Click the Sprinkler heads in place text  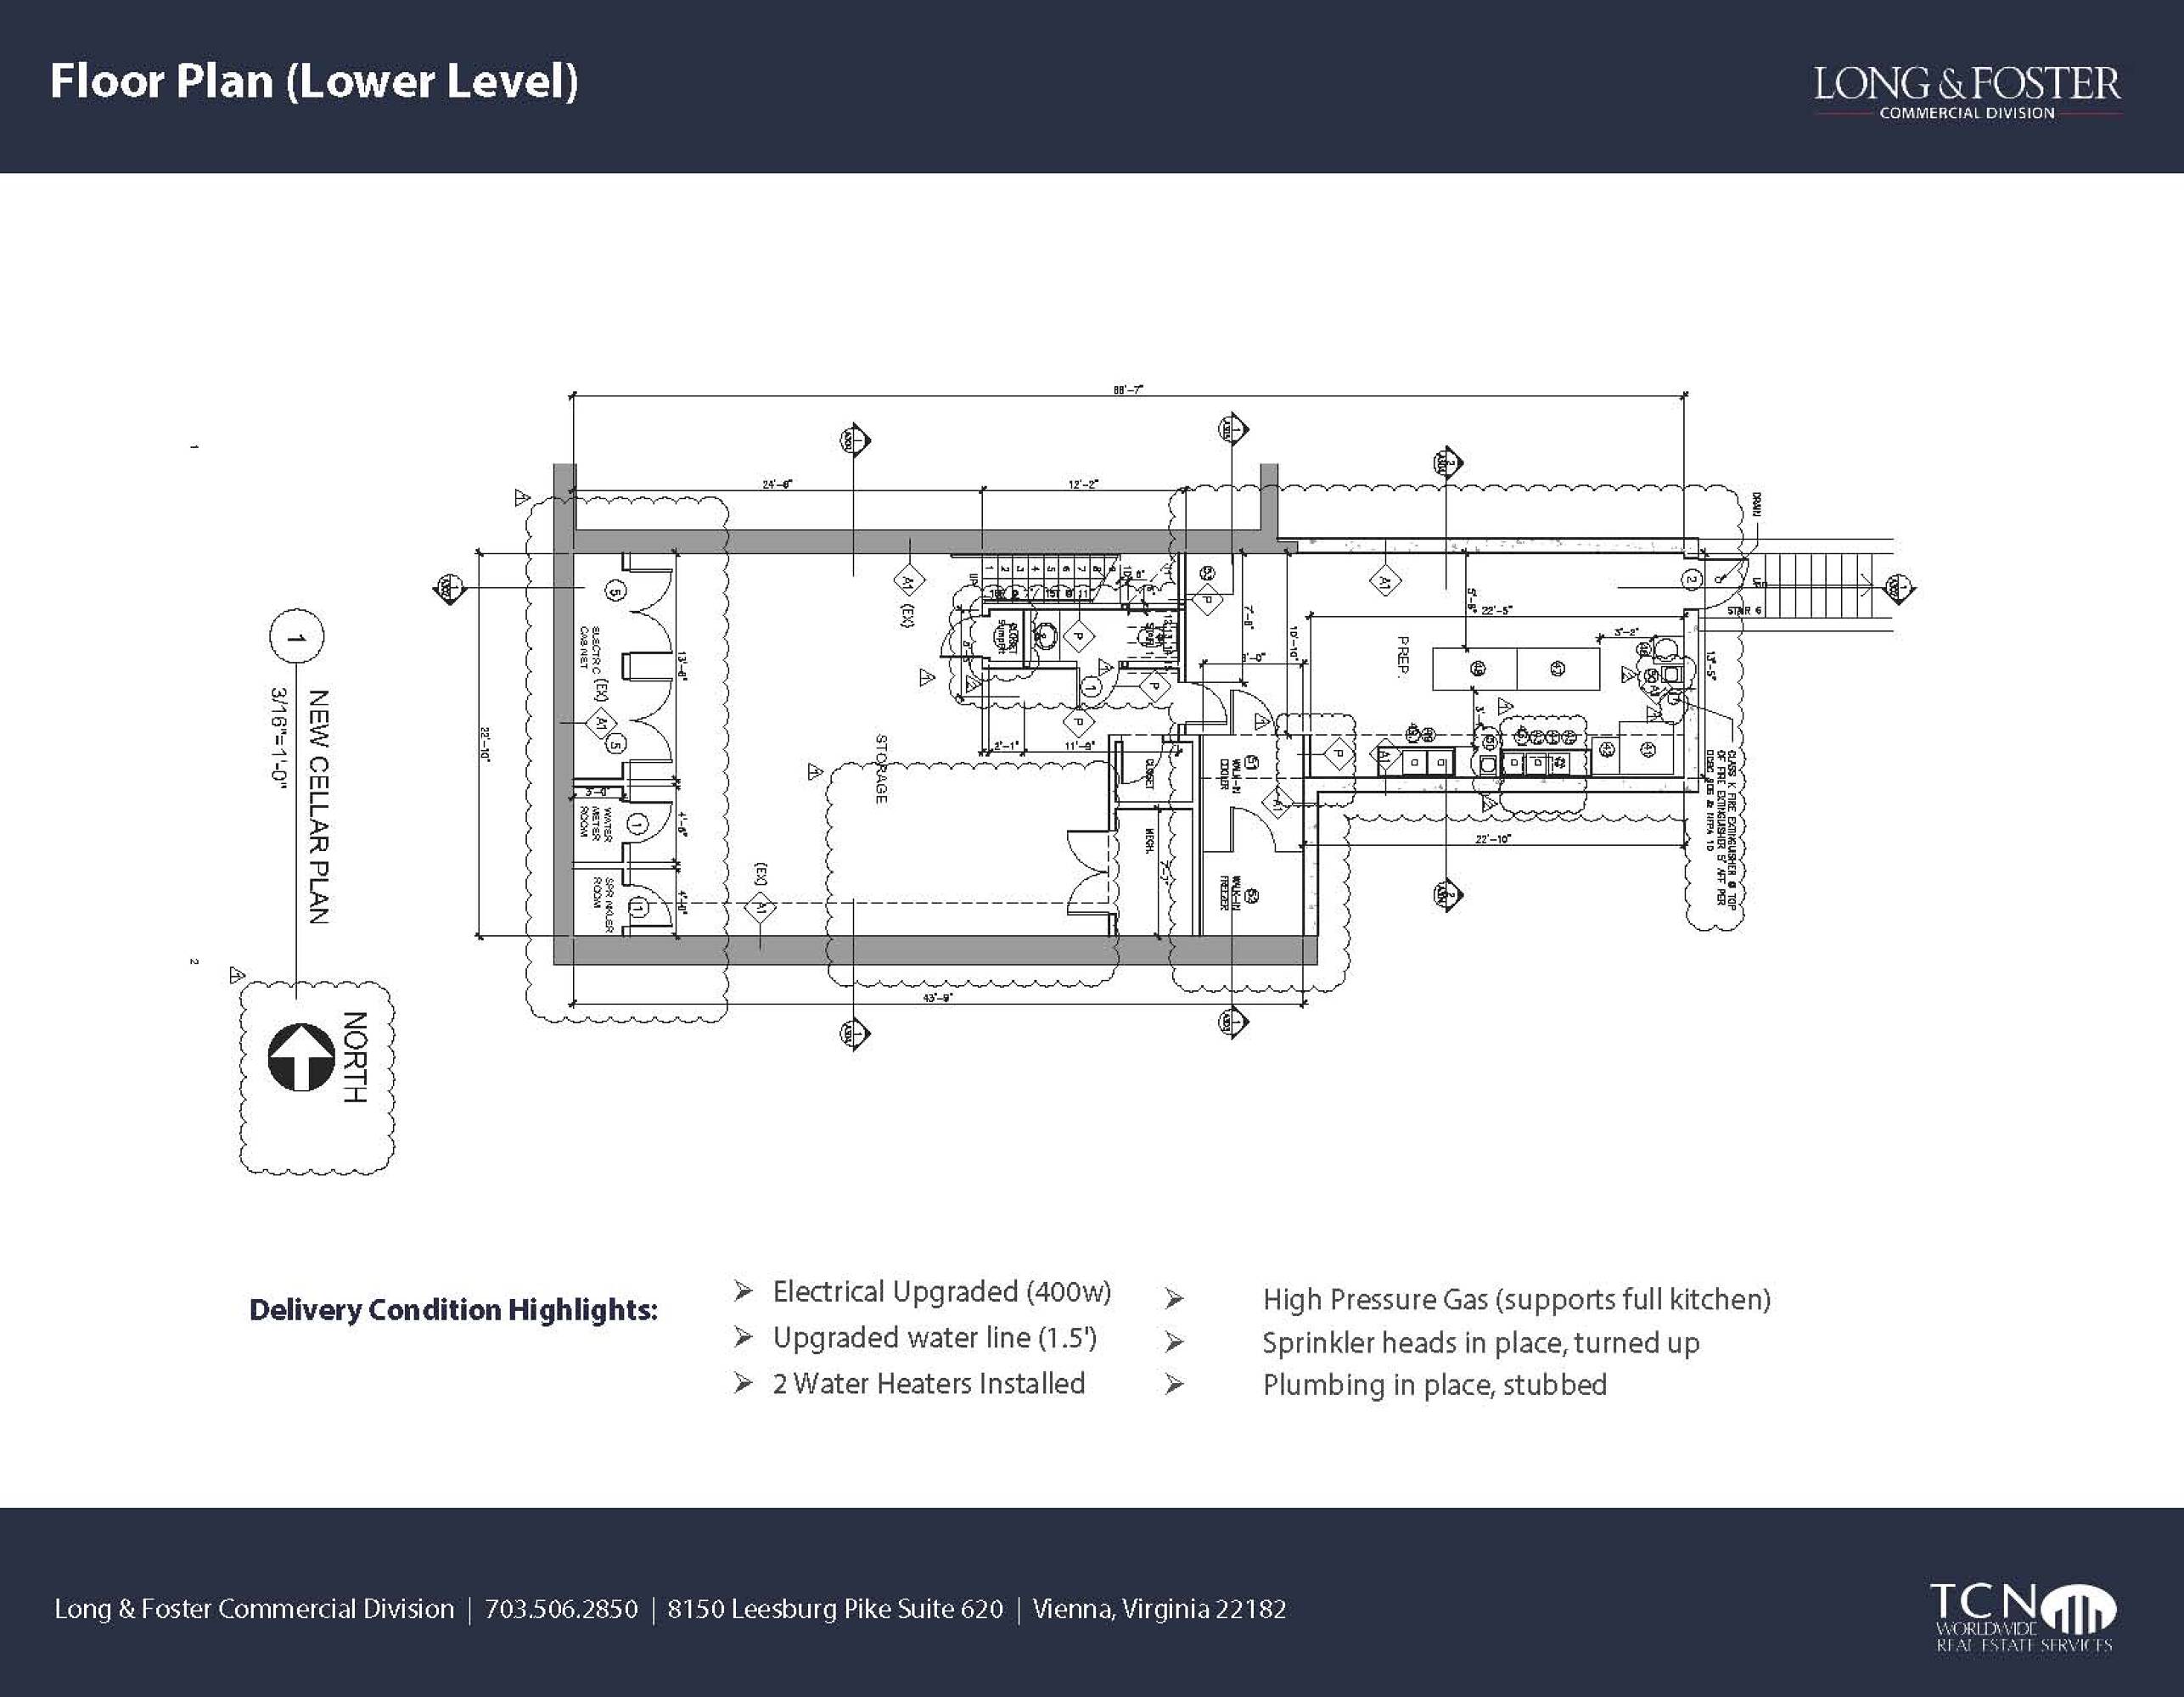[x=1480, y=1342]
